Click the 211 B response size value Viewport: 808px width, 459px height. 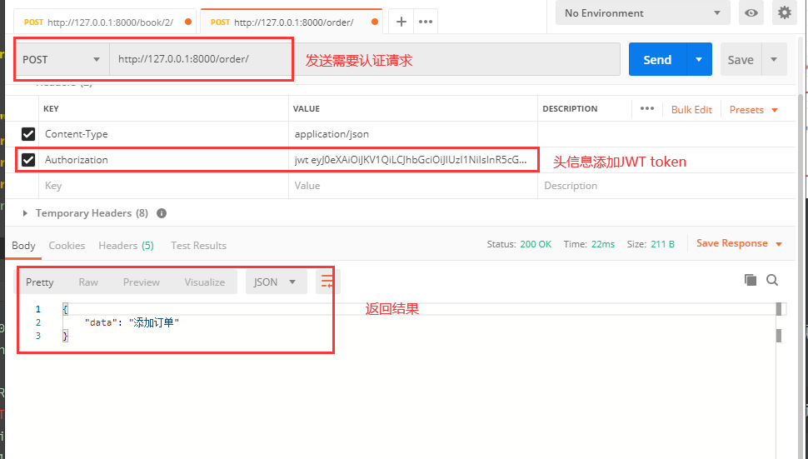(662, 244)
